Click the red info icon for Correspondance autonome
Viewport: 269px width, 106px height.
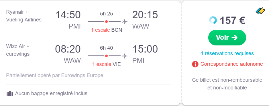(x=195, y=64)
